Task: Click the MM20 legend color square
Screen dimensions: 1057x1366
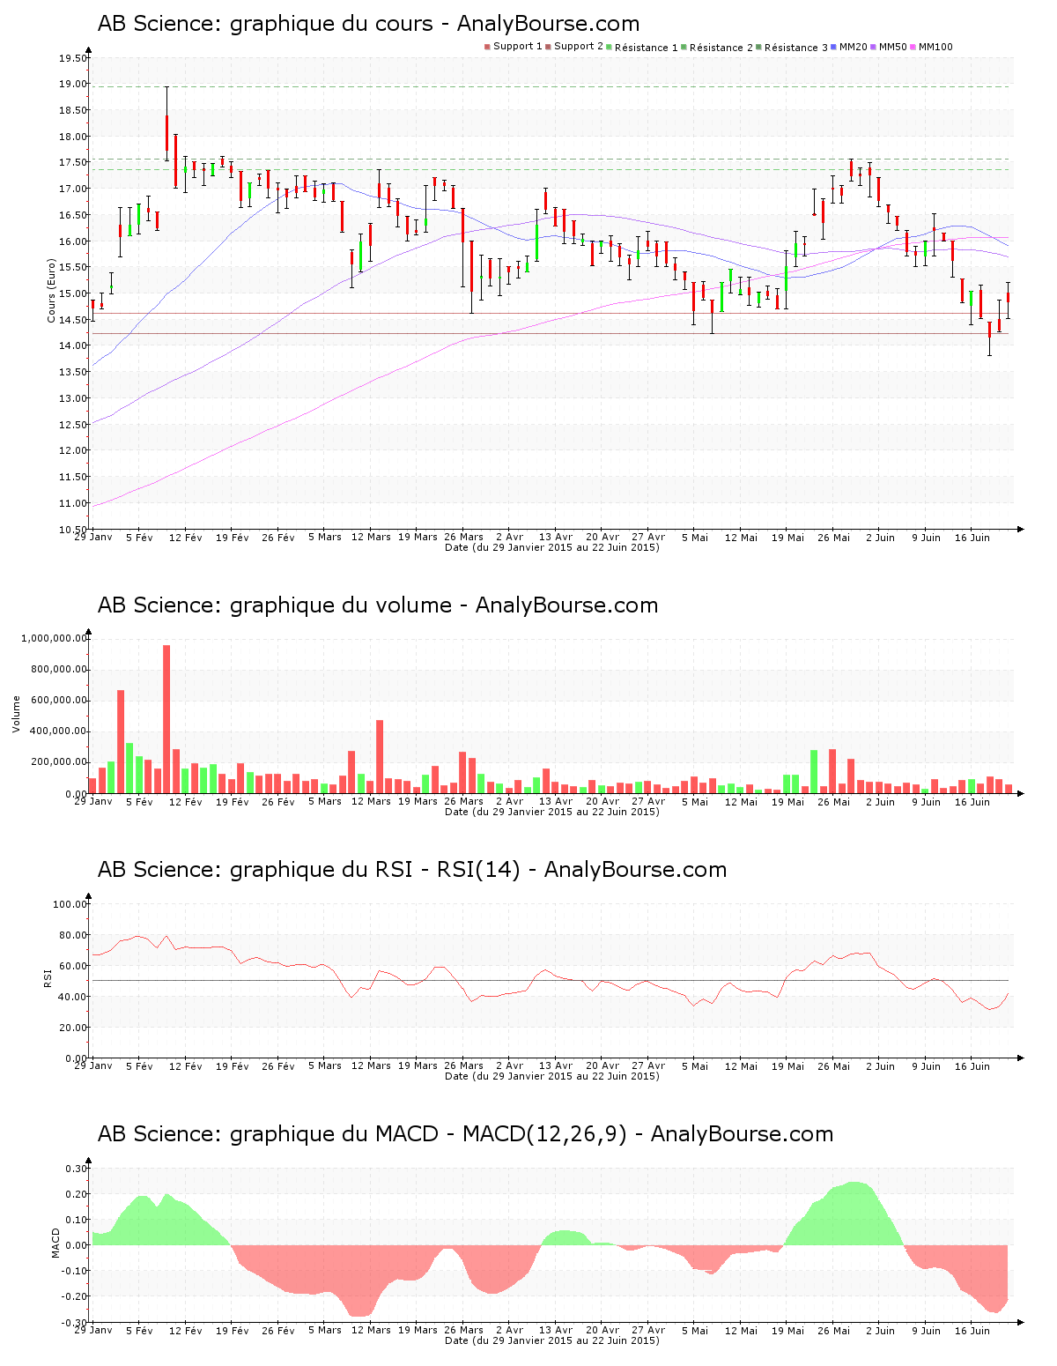Action: (x=833, y=47)
